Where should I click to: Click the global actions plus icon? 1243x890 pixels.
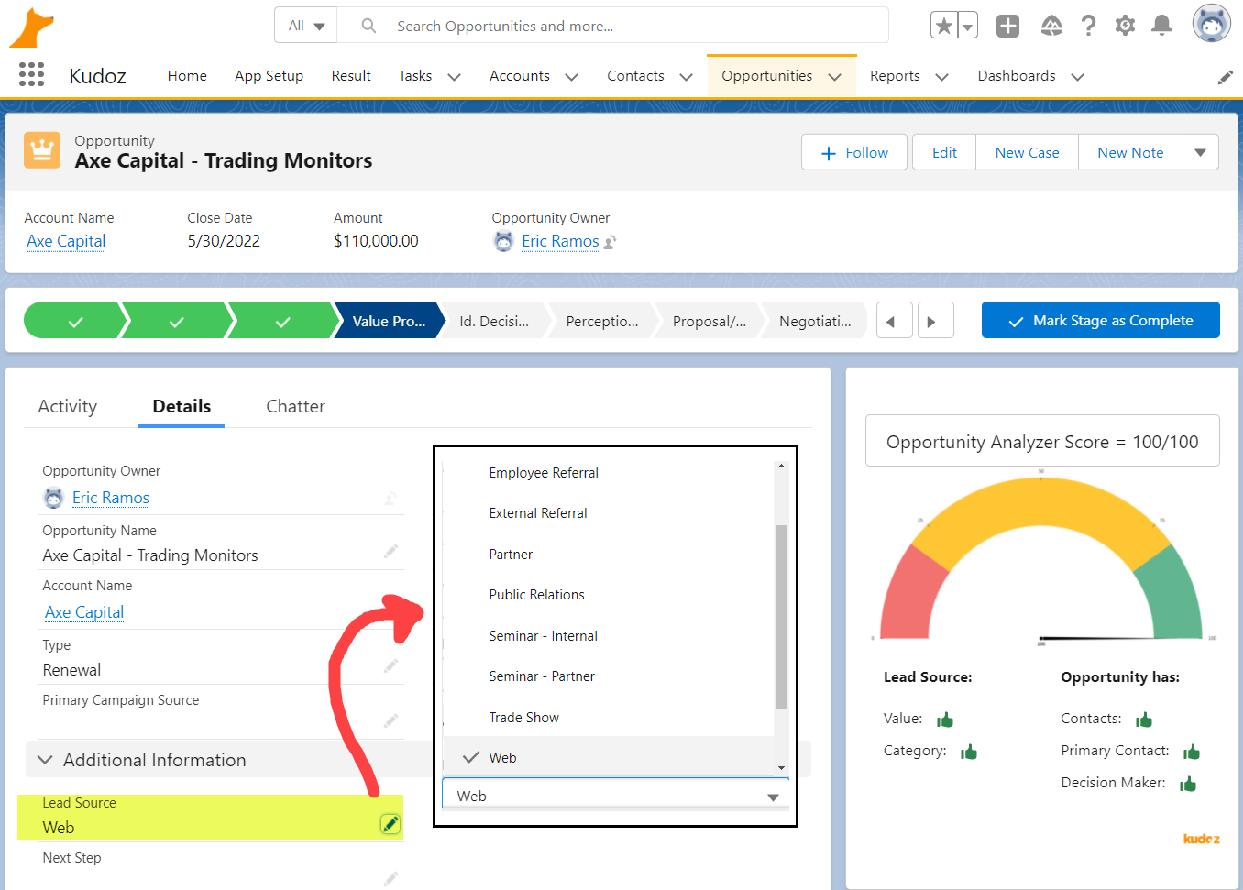1006,26
